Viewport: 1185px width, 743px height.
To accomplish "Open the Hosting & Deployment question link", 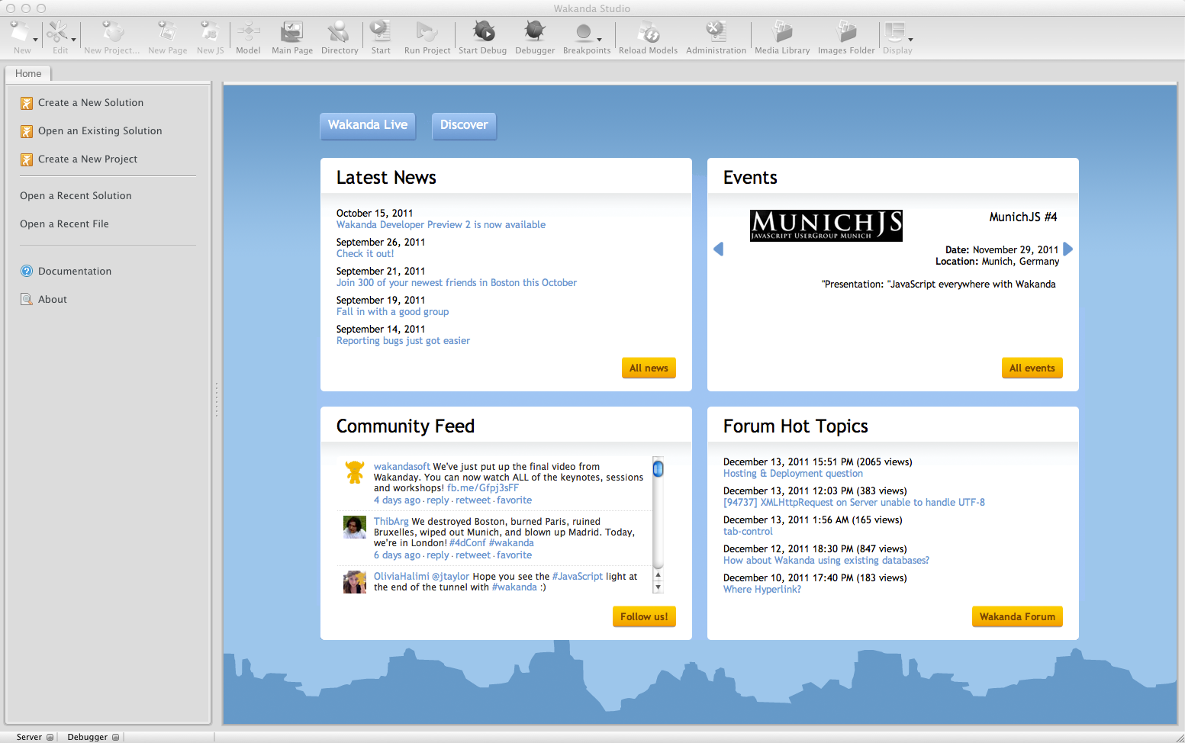I will 793,474.
